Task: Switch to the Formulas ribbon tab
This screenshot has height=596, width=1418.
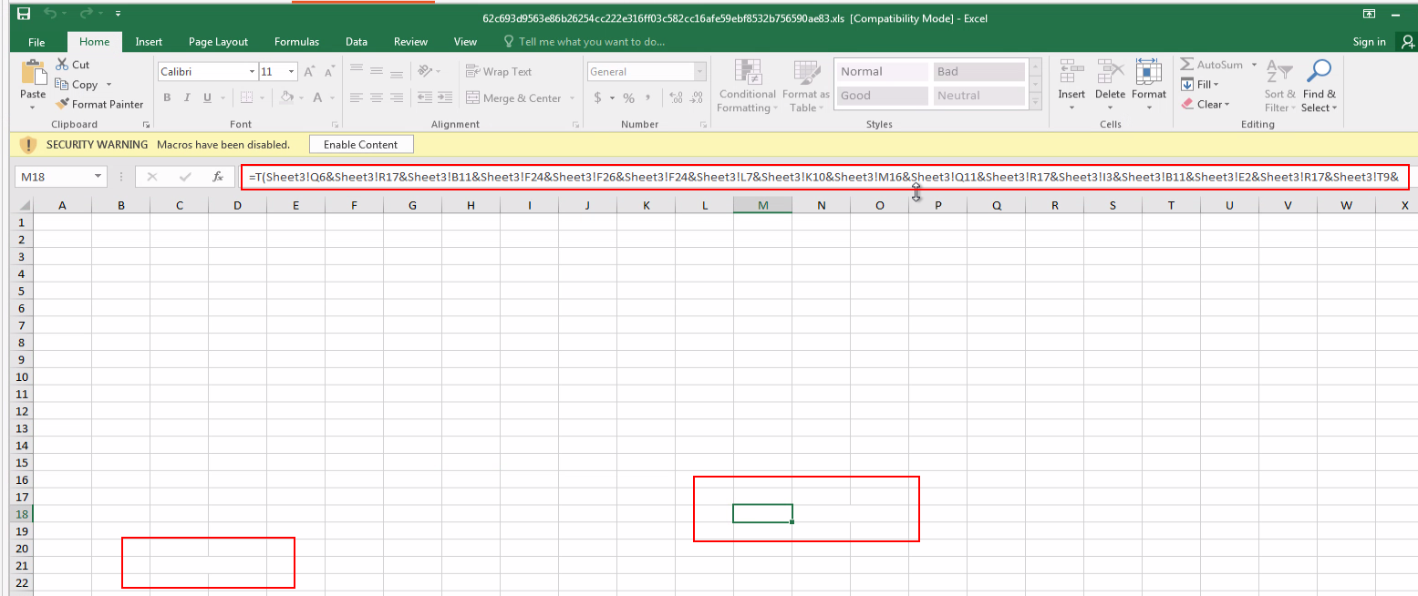Action: pyautogui.click(x=296, y=42)
